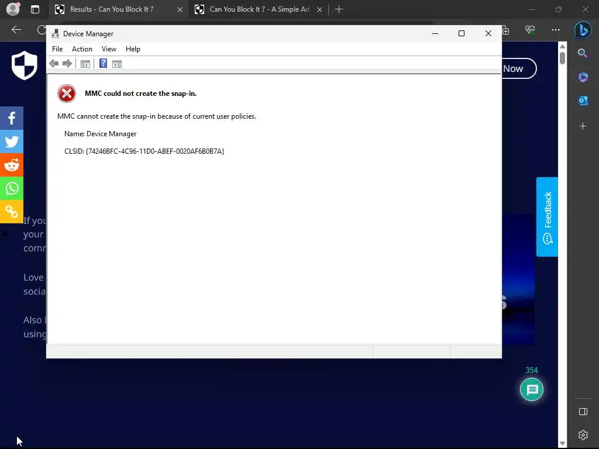Open the Help menu

pyautogui.click(x=133, y=49)
